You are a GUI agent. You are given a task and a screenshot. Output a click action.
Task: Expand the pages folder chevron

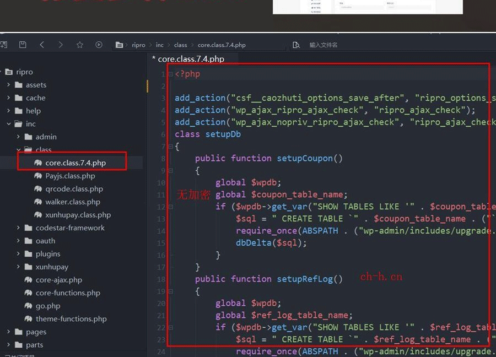(x=8, y=332)
